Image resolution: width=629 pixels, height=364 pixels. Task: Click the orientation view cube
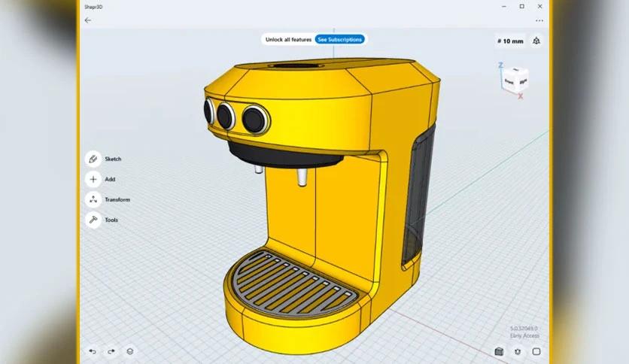[515, 78]
